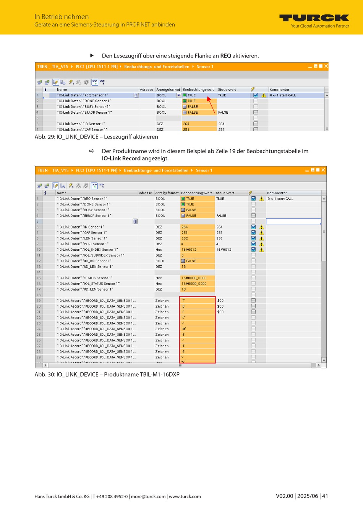The height and width of the screenshot is (514, 363).
Task: Click lightning column header icon in upper table
Action: (x=253, y=90)
